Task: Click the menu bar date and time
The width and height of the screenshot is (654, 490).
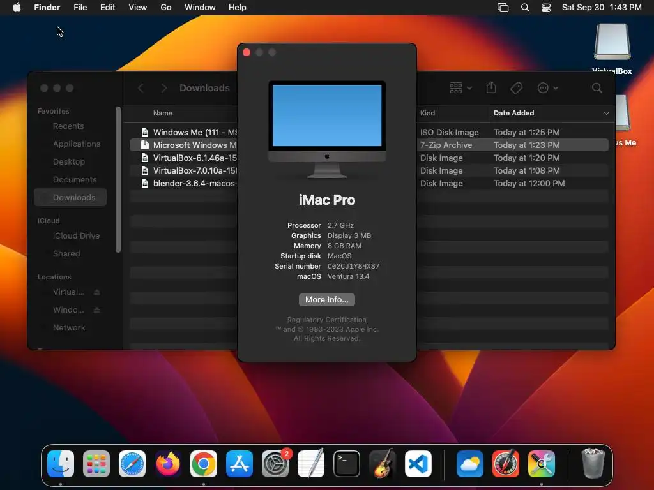Action: point(602,8)
